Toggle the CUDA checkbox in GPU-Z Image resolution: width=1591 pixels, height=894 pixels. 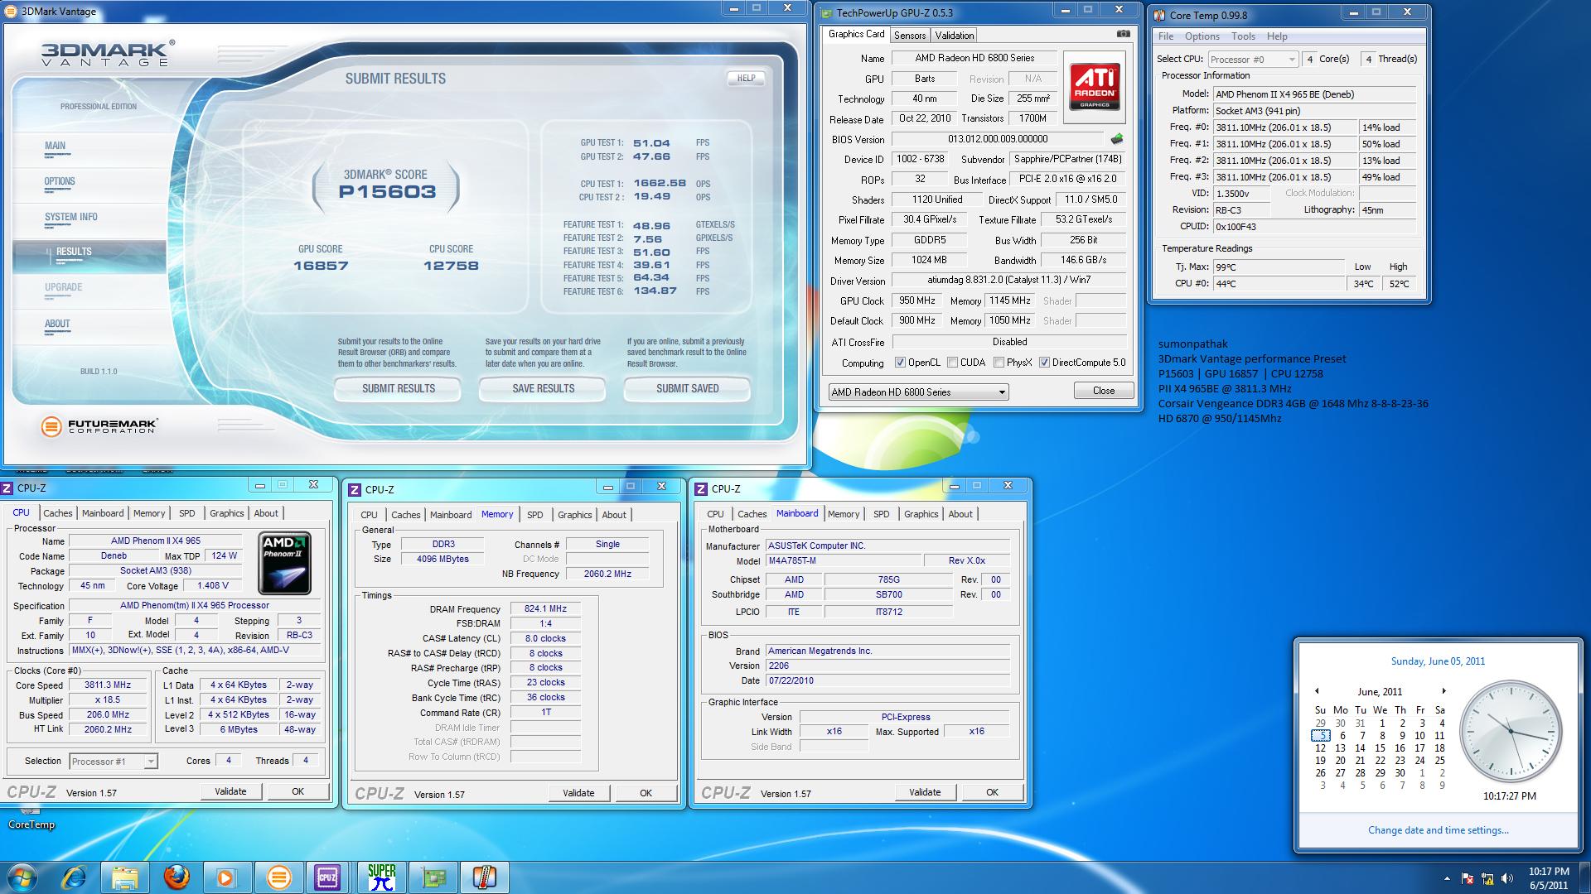[952, 363]
